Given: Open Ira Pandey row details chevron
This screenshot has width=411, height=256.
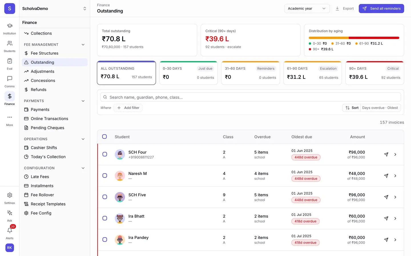Looking at the screenshot, I should click(395, 240).
